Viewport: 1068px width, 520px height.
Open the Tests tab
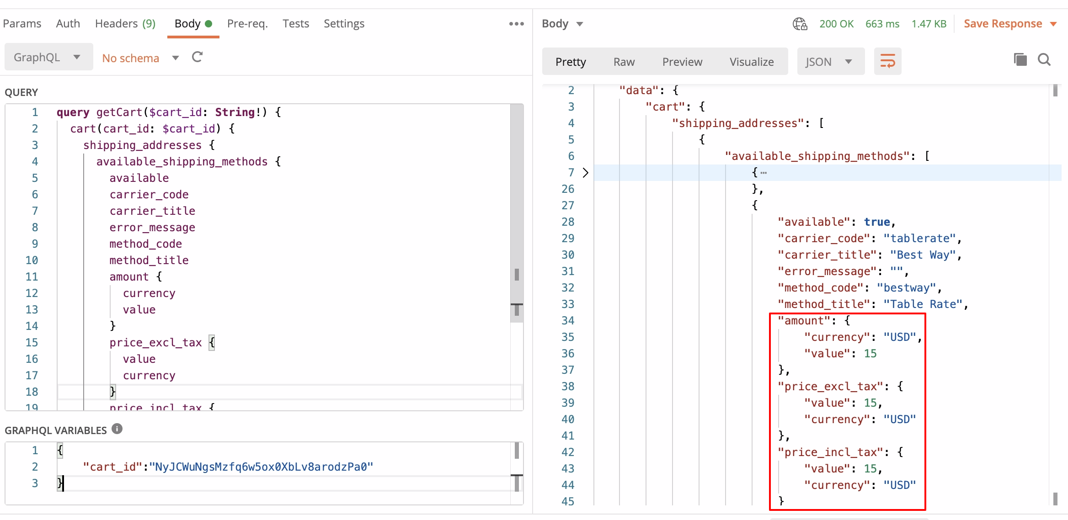point(295,24)
